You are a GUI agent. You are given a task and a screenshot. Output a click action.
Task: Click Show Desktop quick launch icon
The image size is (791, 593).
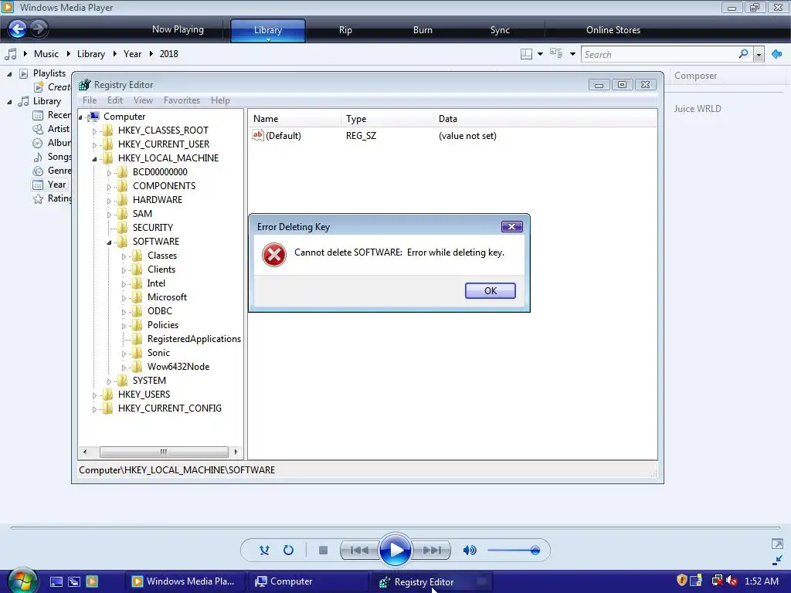[56, 581]
